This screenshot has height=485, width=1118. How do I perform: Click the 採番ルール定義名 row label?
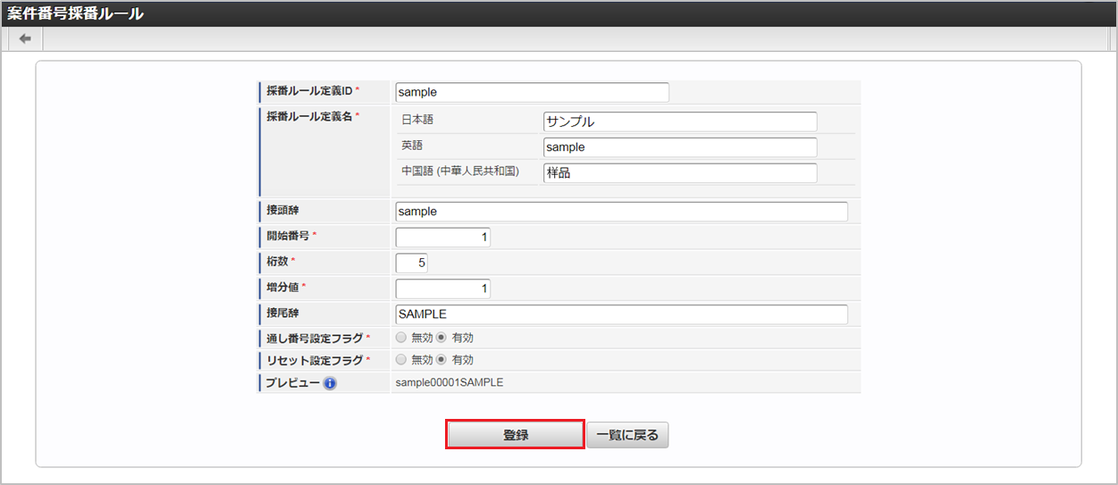[313, 116]
